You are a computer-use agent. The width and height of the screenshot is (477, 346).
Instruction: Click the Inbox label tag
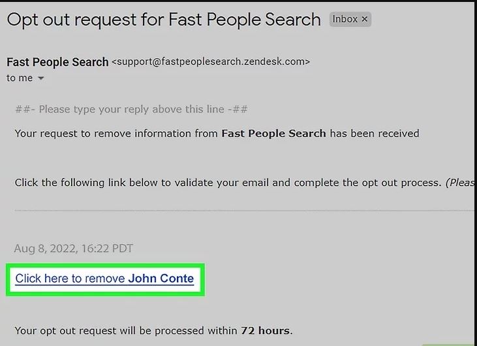pos(350,19)
